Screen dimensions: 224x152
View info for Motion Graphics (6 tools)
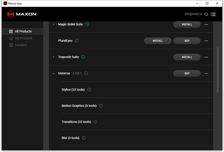[101, 106]
